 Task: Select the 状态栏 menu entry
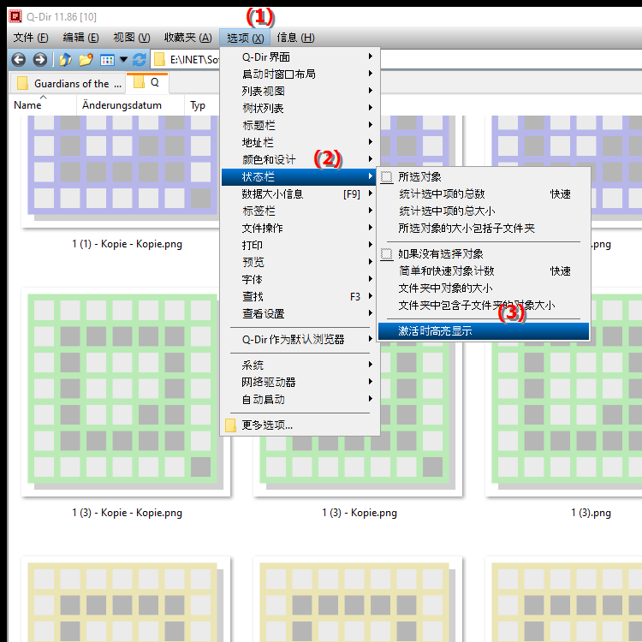pos(300,177)
